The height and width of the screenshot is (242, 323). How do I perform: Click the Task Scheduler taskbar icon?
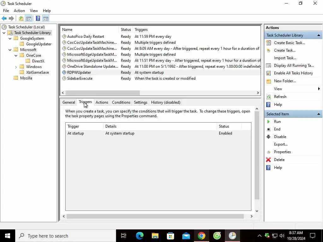232,236
